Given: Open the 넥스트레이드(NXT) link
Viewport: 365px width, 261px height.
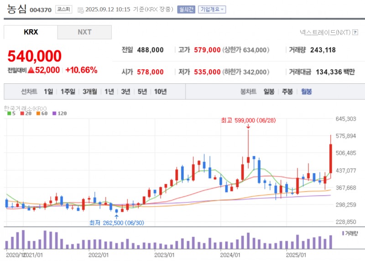Looking at the screenshot, I should [325, 32].
